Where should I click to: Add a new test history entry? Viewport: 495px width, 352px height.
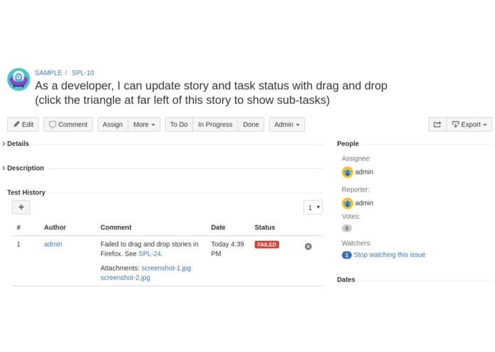[x=21, y=207]
